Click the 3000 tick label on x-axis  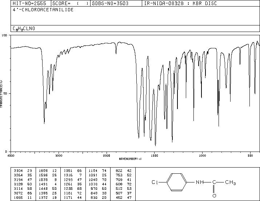[59, 156]
